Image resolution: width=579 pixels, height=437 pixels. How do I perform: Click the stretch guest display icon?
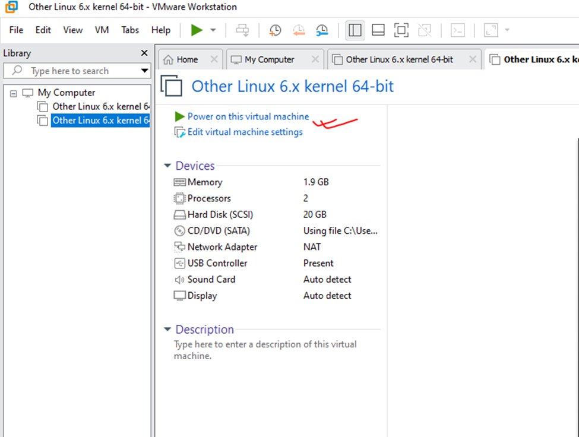(491, 30)
